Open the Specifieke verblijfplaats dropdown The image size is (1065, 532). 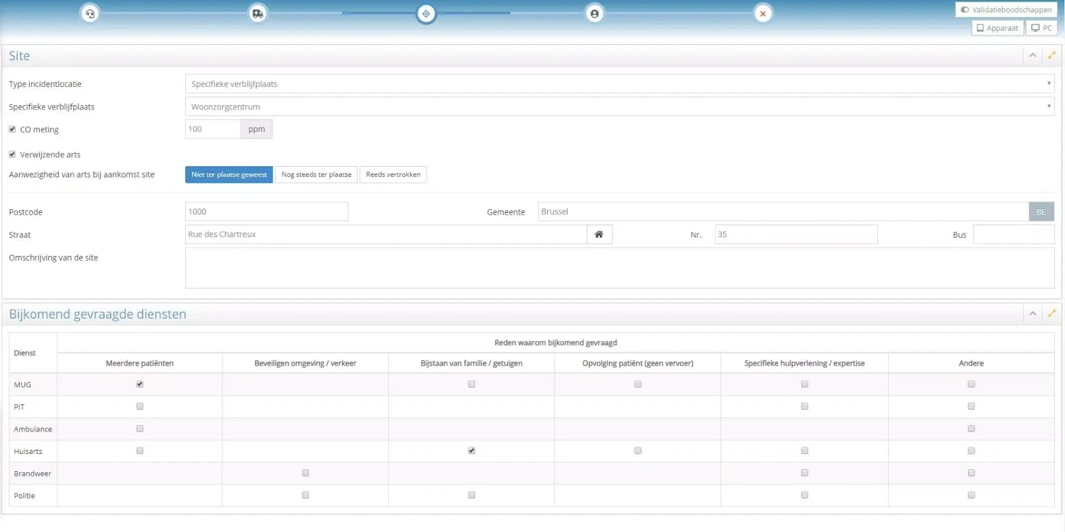(619, 107)
